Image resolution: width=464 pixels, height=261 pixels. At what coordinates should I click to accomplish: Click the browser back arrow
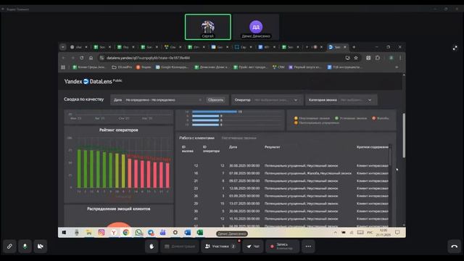63,58
